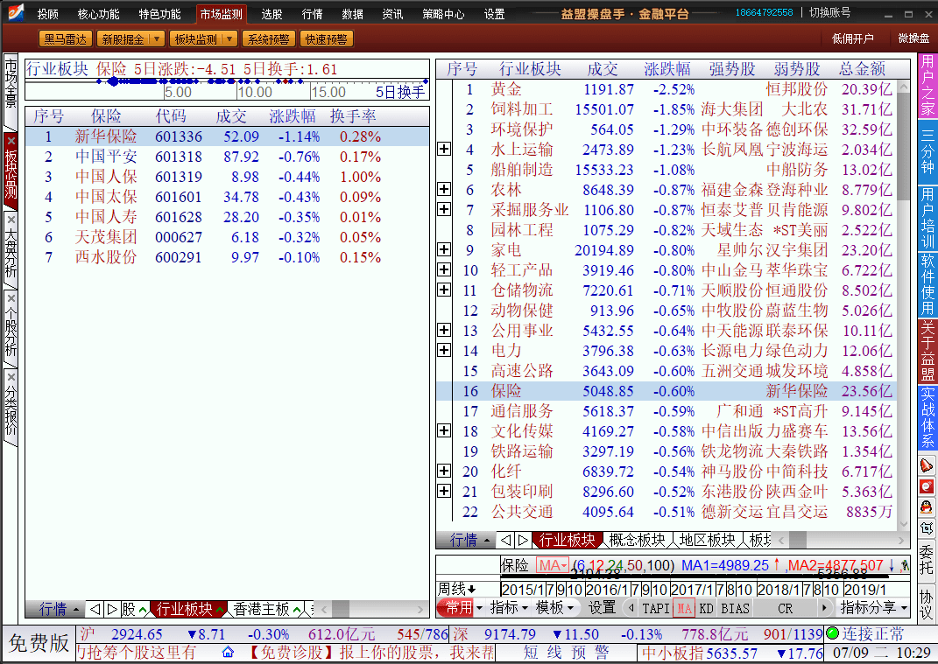
Task: Open the 核心功能 menu
Action: pos(99,14)
